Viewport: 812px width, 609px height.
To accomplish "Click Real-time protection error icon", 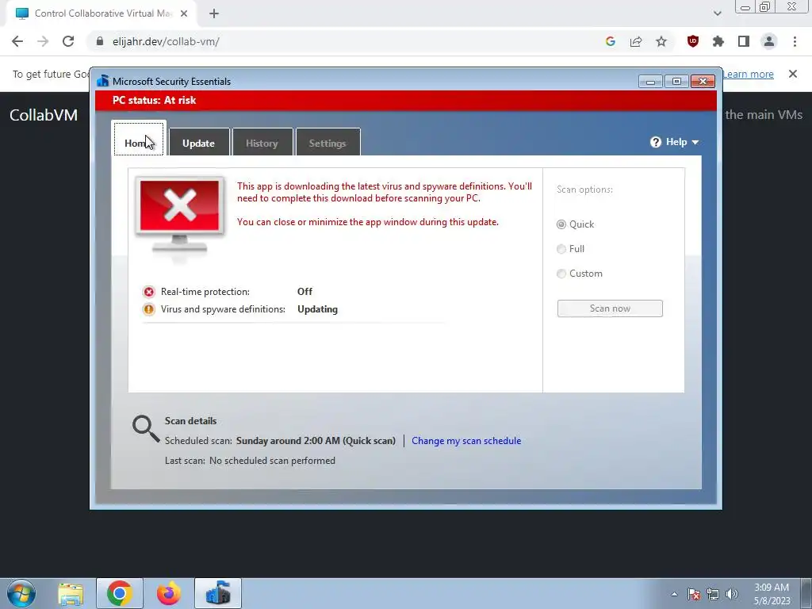I will tap(148, 292).
